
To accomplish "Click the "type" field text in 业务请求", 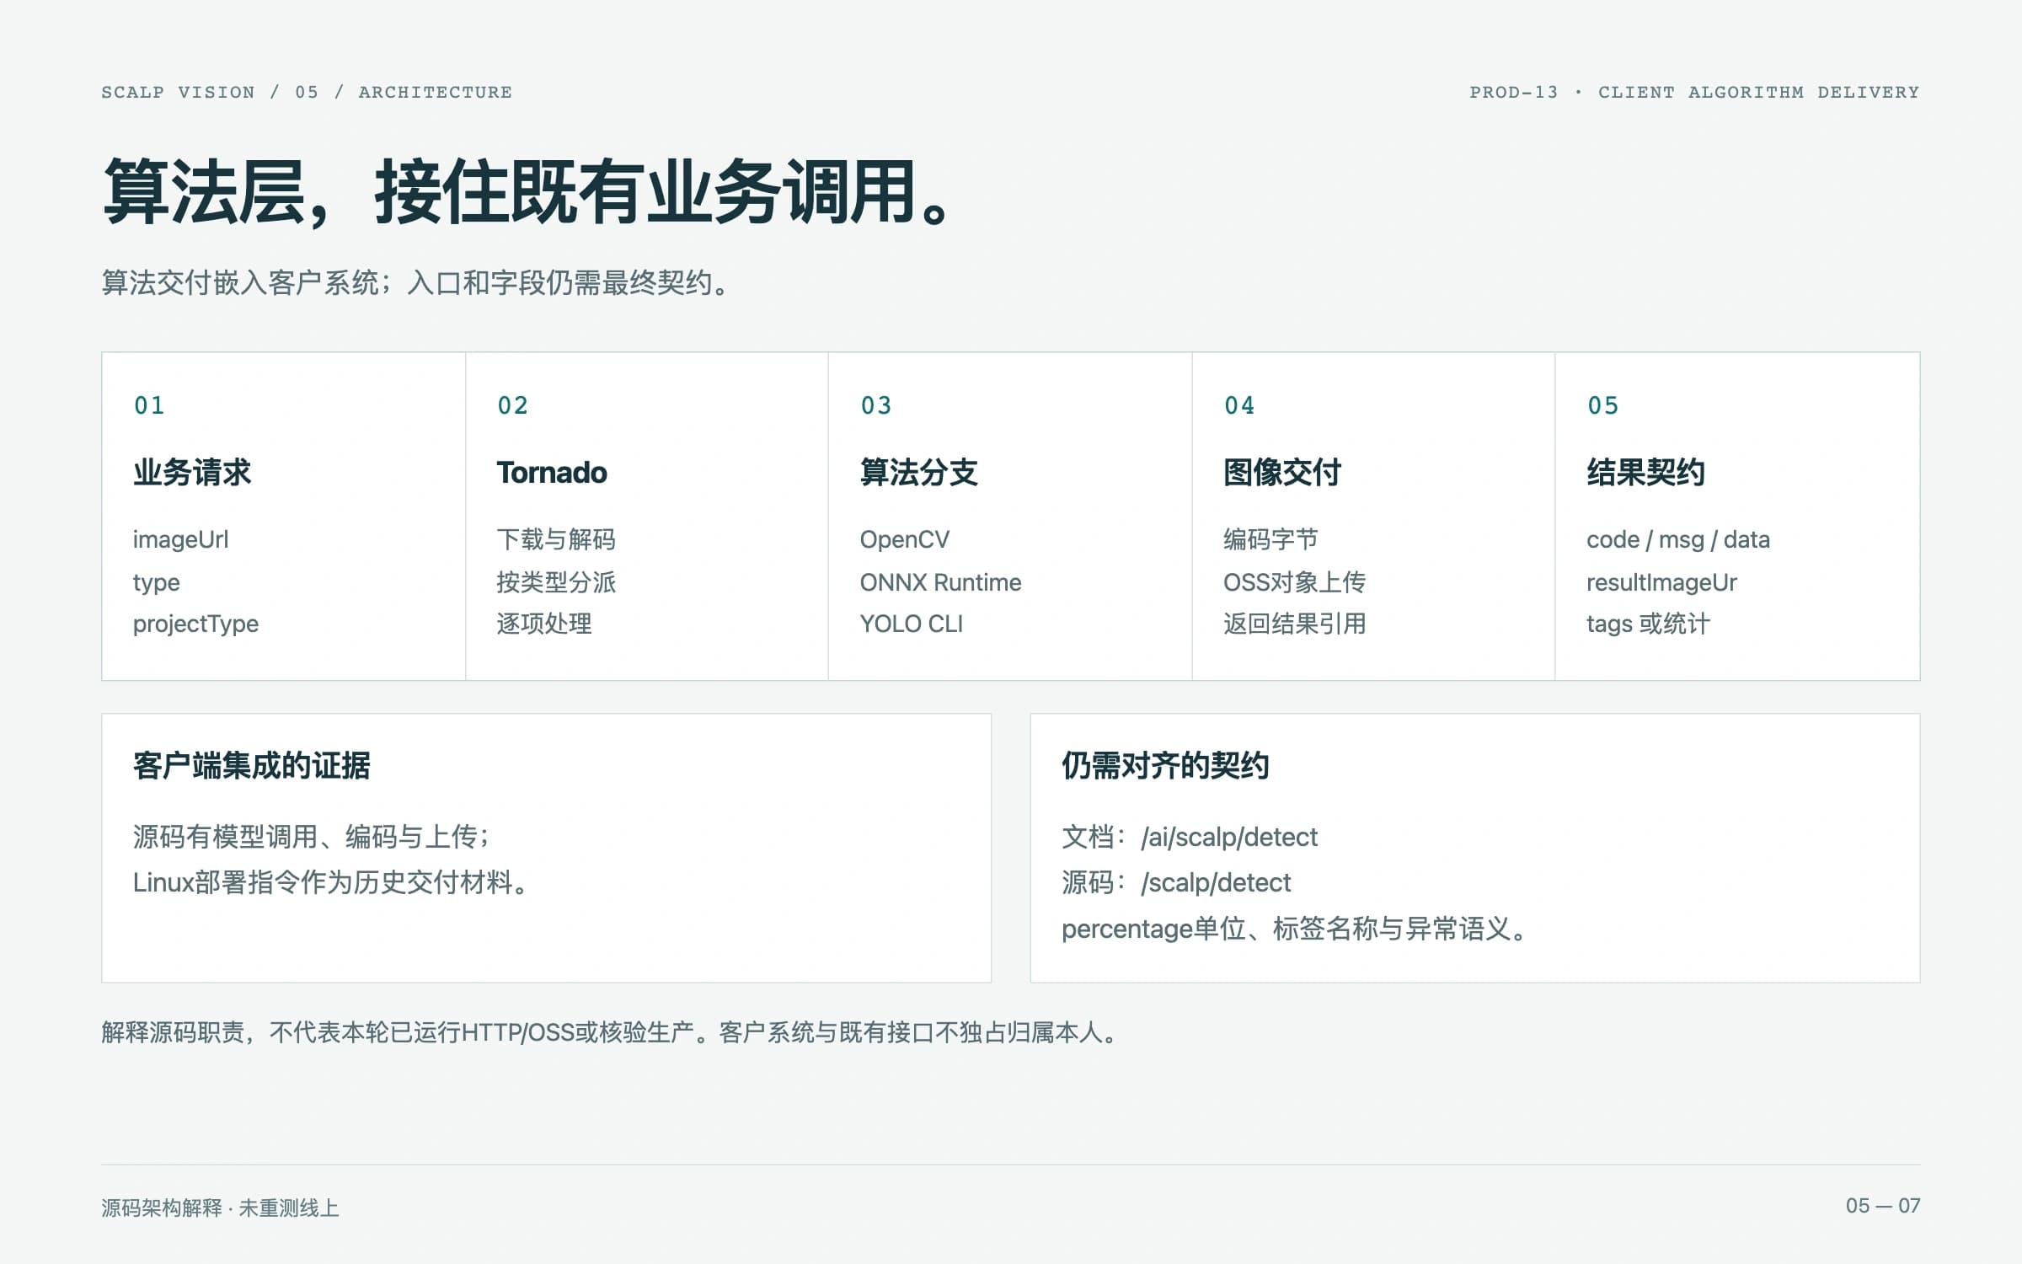I will [157, 583].
